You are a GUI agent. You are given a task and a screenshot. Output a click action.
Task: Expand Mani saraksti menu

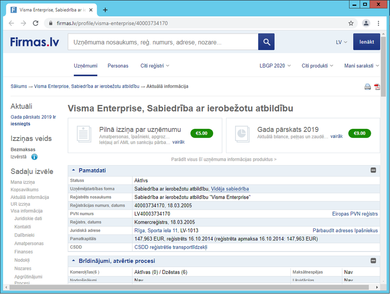(362, 66)
